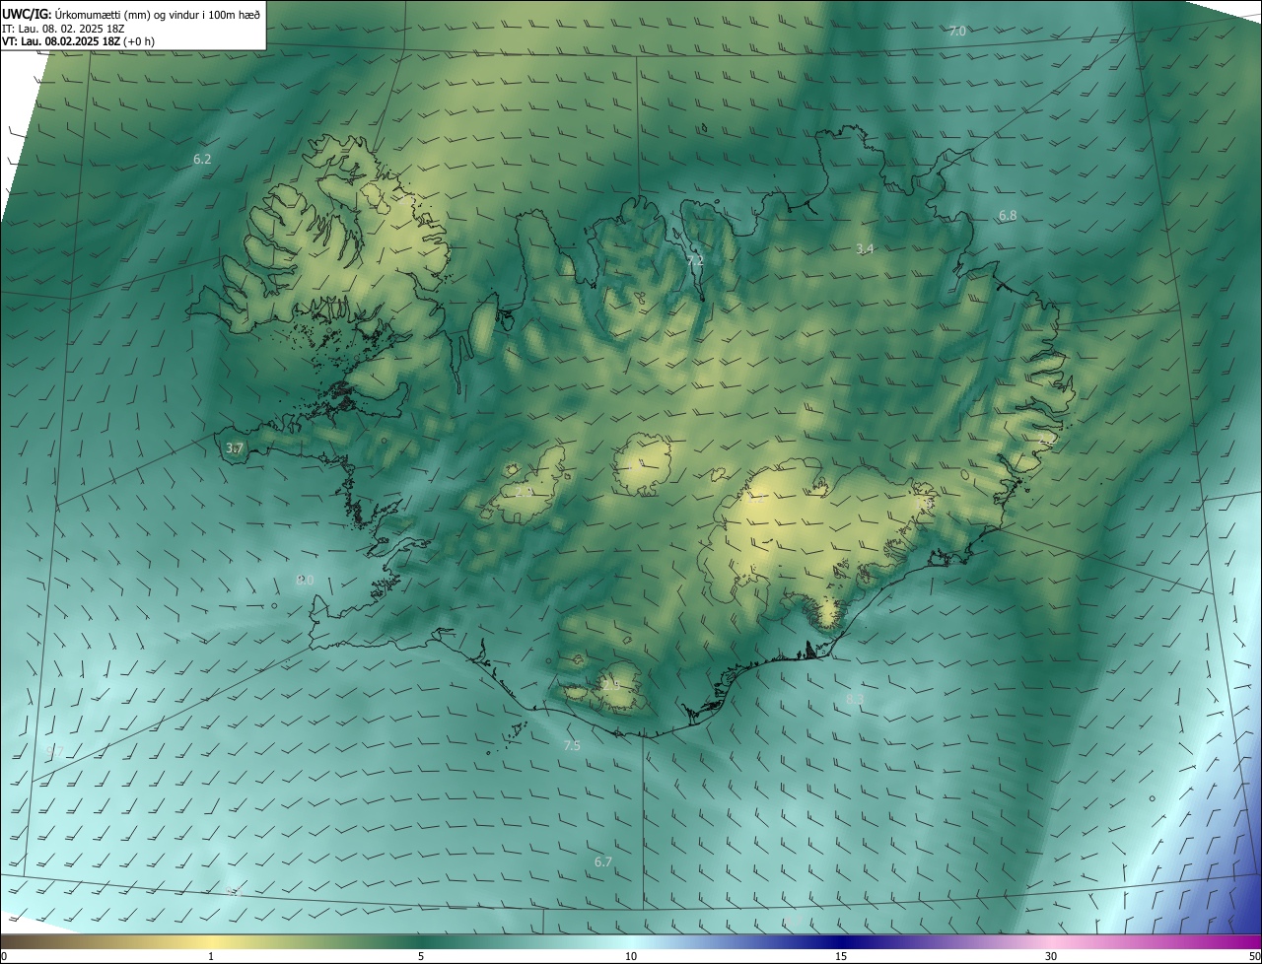Click the 8.3 value label on the map

coord(855,699)
